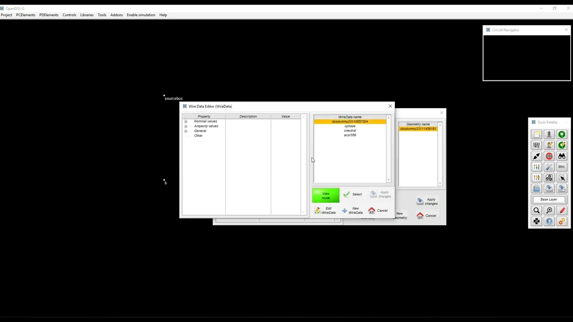
Task: Select wire data dssdummy23110857204
Action: point(350,122)
